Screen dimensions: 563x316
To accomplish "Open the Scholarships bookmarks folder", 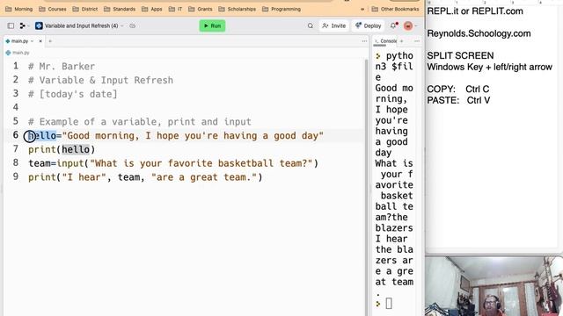I will click(x=237, y=9).
